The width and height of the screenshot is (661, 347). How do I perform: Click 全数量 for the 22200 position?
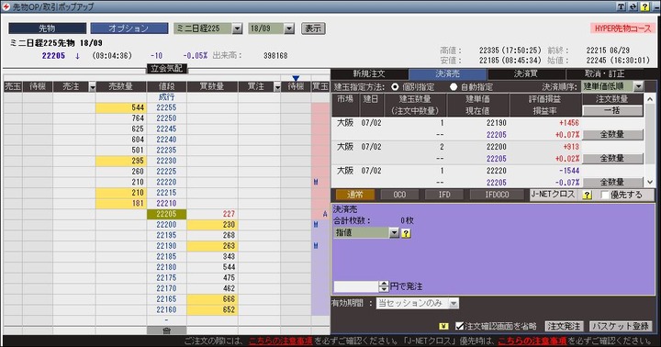(612, 159)
